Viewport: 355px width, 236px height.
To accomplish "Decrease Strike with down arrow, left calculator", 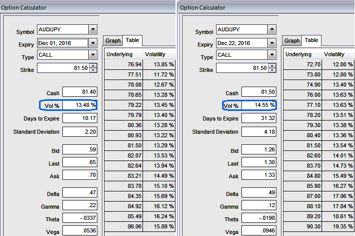I will pos(93,70).
